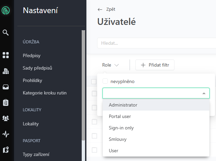Open the activity pulse icon
This screenshot has width=216, height=161.
[6, 134]
